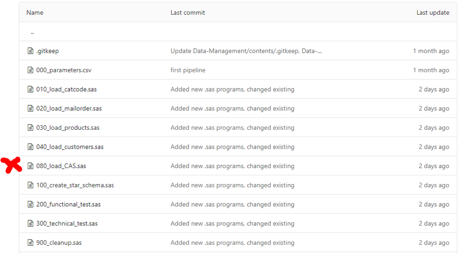Open the commit message for 900_cleanup.sas

(x=232, y=243)
